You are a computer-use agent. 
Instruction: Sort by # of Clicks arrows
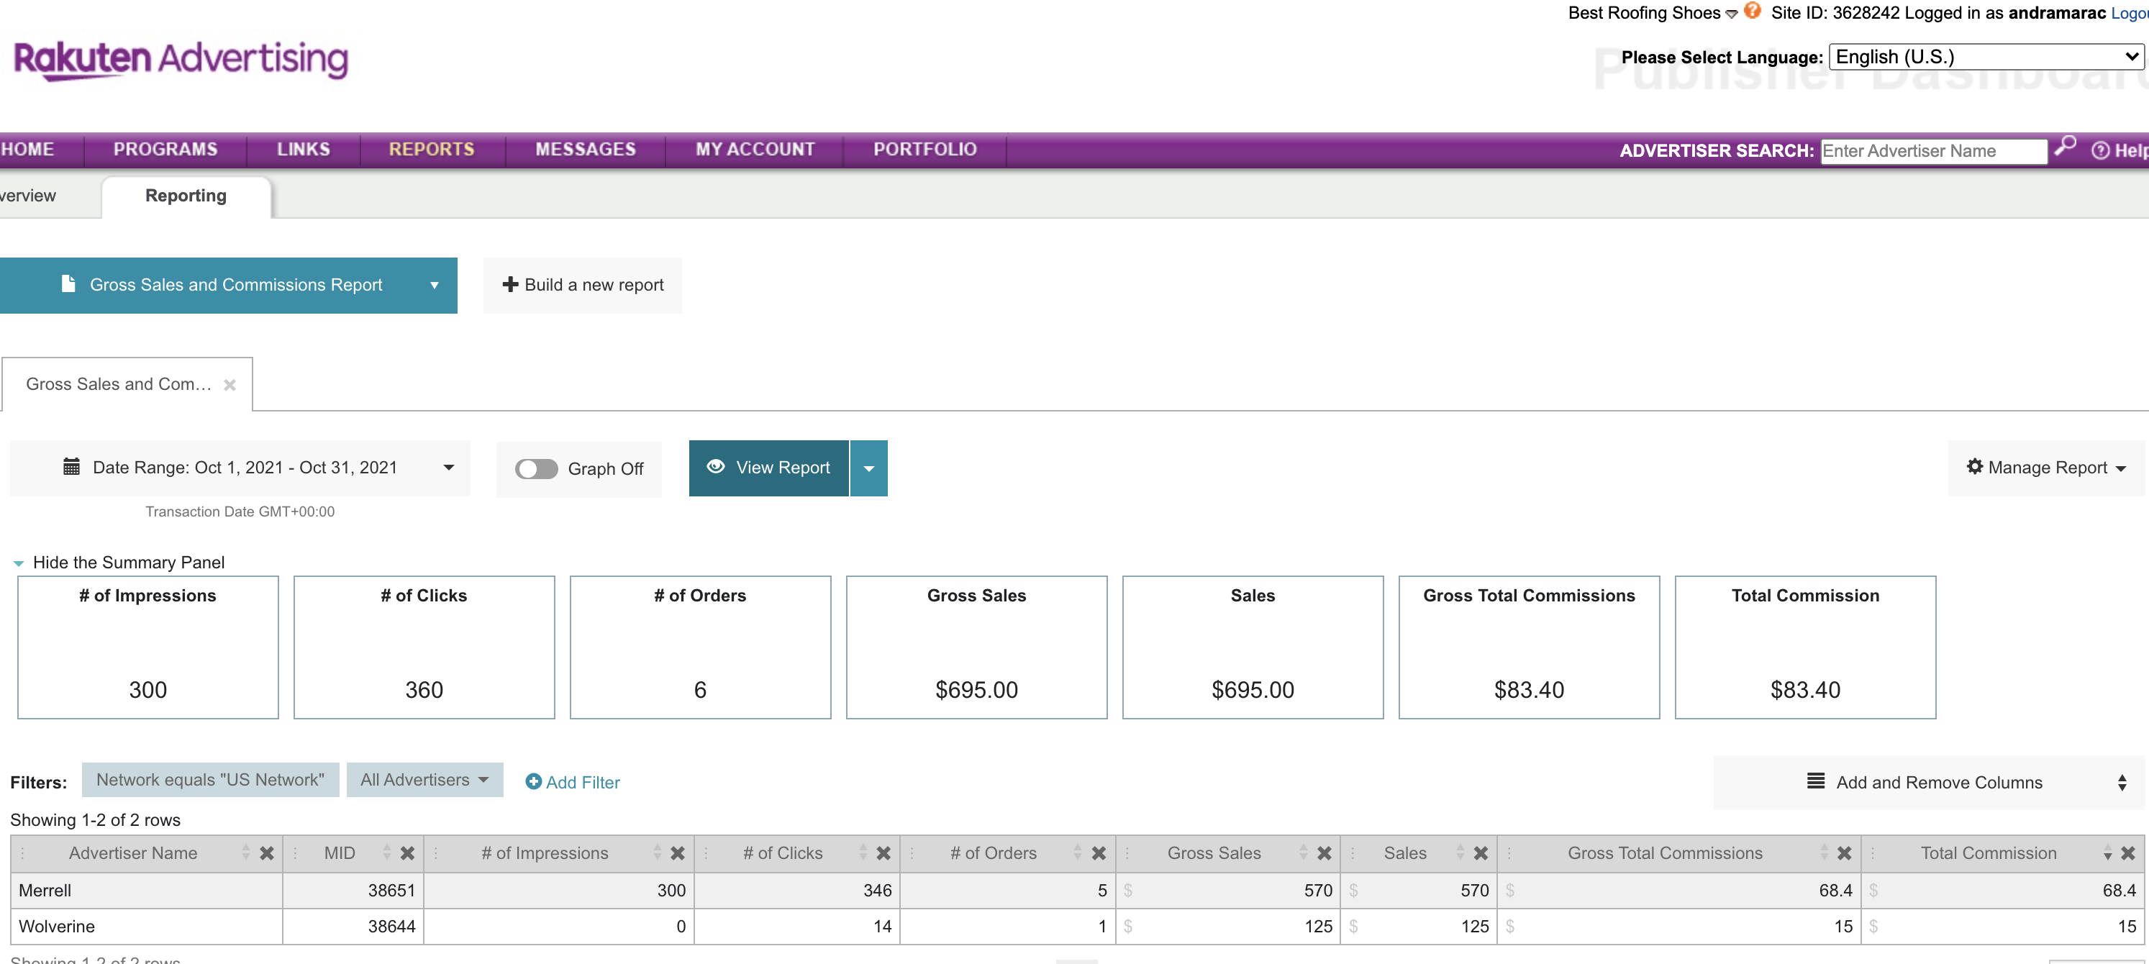pyautogui.click(x=863, y=852)
